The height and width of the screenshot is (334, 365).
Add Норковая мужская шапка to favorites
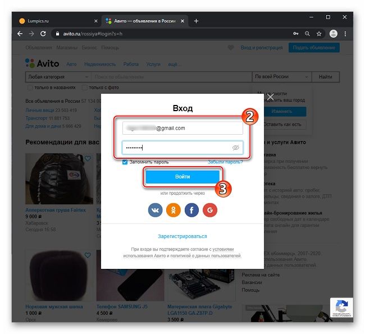click(88, 255)
